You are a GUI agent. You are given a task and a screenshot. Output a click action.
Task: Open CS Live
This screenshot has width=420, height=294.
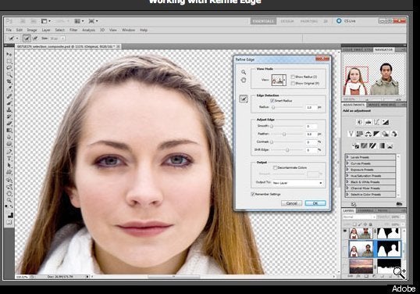(346, 21)
